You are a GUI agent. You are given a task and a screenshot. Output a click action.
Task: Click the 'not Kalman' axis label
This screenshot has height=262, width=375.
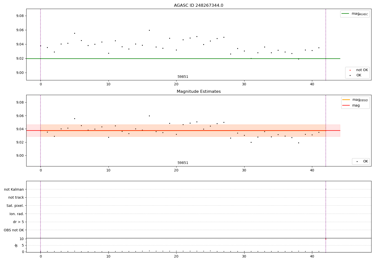[x=14, y=190]
